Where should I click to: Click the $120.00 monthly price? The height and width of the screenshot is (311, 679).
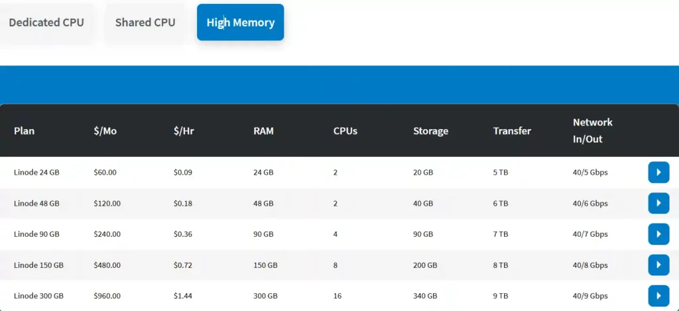[107, 203]
